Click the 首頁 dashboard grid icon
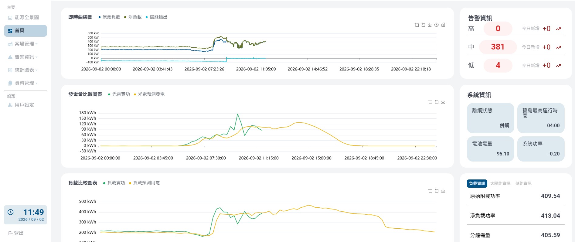Screen dimensions: 575x242 tap(10, 31)
